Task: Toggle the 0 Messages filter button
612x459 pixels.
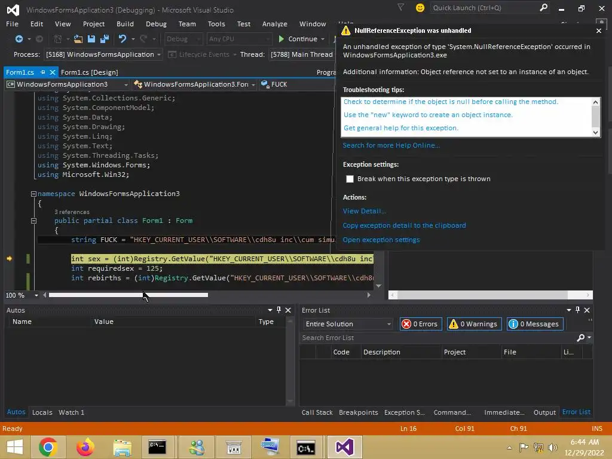Action: tap(535, 324)
